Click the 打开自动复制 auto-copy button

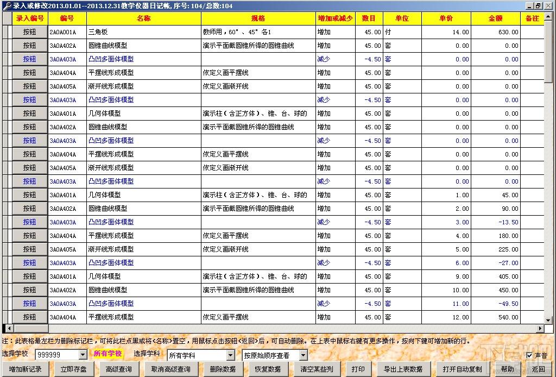(463, 369)
